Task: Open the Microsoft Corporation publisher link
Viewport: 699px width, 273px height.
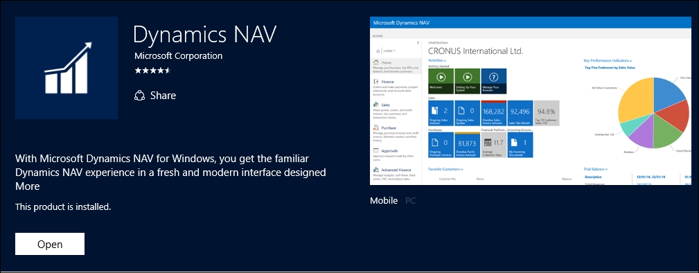Action: 178,55
